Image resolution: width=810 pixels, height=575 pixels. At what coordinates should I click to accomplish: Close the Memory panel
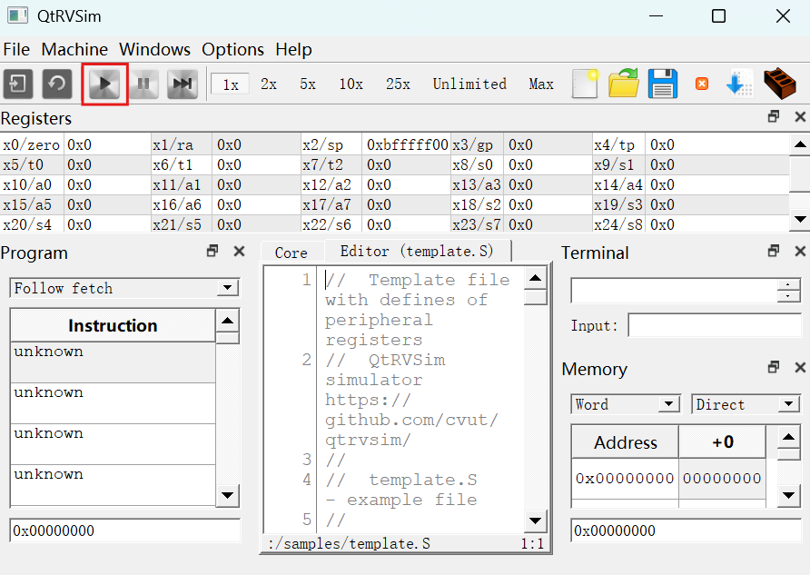pos(800,367)
